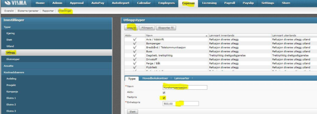Sort by Navn column arrow
The image size is (317, 114).
click(x=206, y=35)
